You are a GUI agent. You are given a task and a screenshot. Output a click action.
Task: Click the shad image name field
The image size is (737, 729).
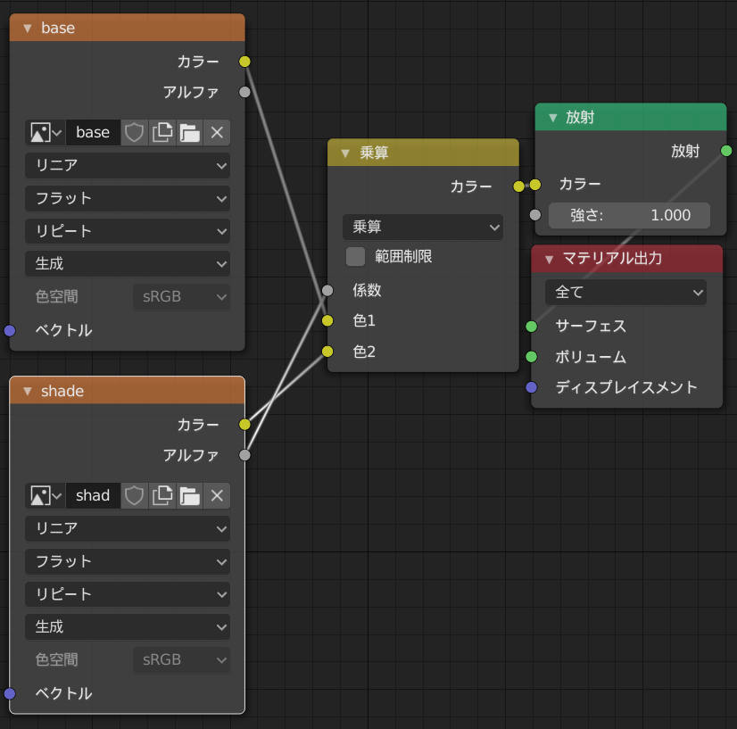[93, 495]
